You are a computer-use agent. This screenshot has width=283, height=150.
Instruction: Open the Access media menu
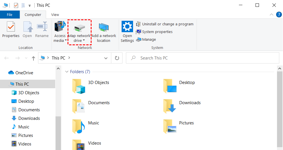click(60, 32)
